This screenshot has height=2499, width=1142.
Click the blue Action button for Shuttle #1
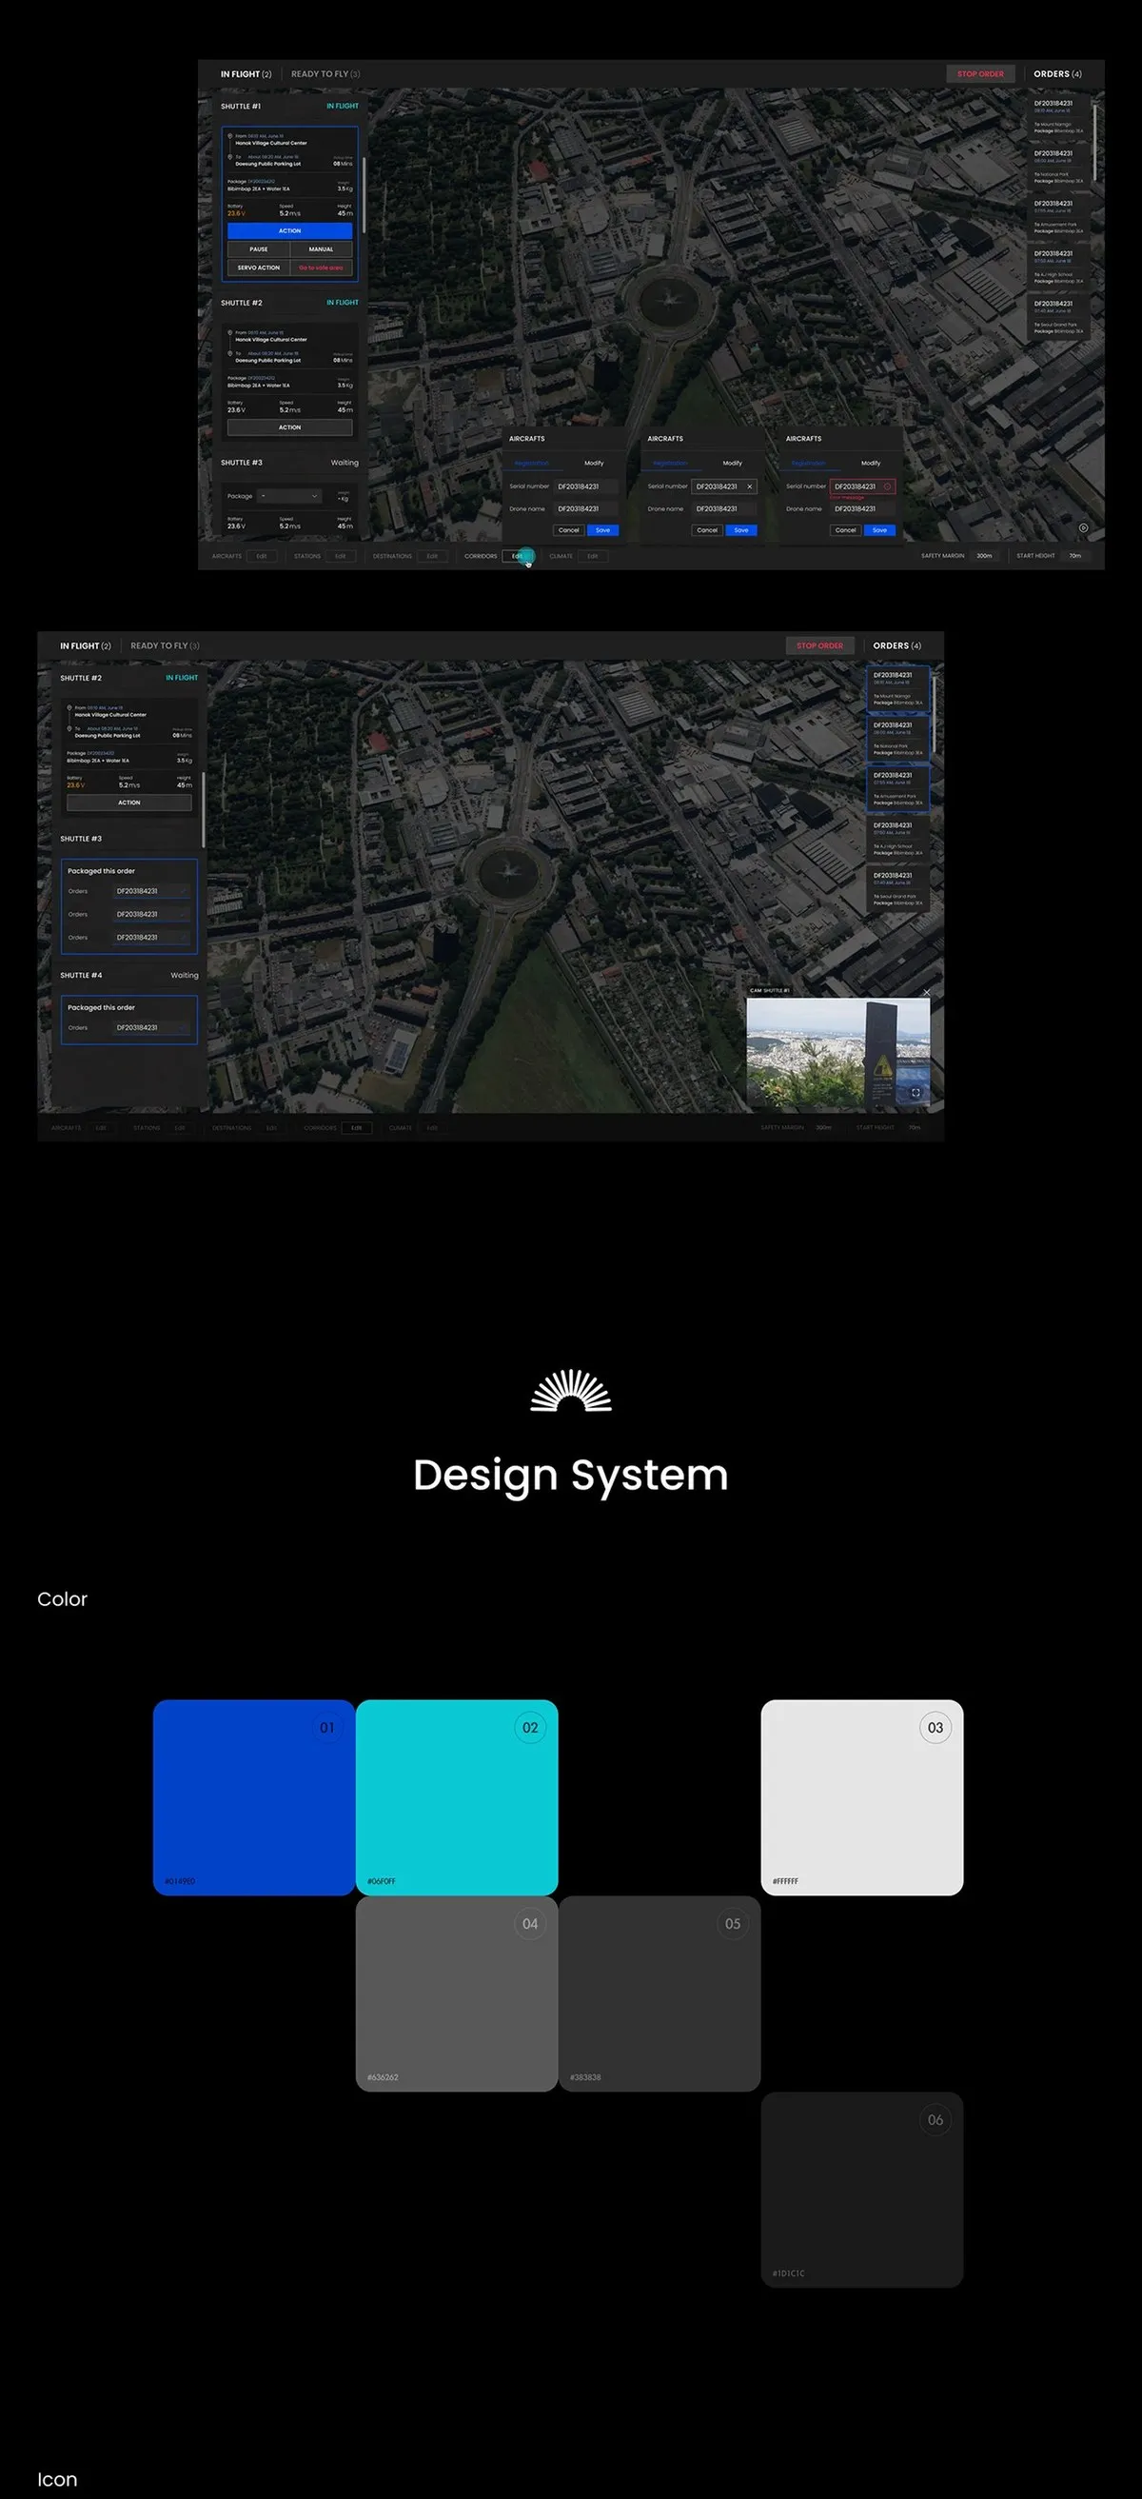[290, 231]
